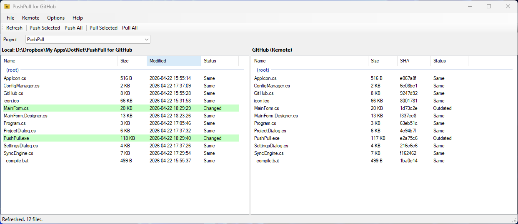
Task: Open the Help menu
Action: 78,18
